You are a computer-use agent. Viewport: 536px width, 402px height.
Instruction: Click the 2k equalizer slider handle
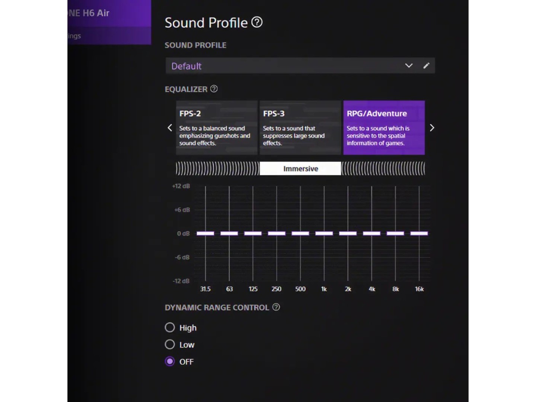[x=348, y=233]
